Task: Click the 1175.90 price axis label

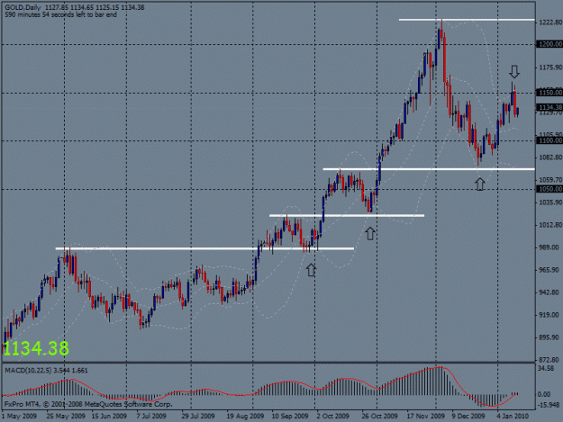Action: click(x=550, y=67)
